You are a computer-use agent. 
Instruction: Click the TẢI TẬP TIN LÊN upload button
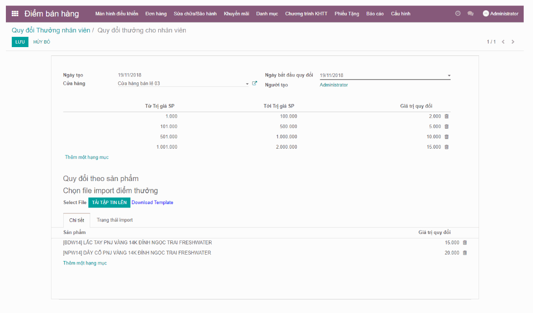click(x=109, y=202)
